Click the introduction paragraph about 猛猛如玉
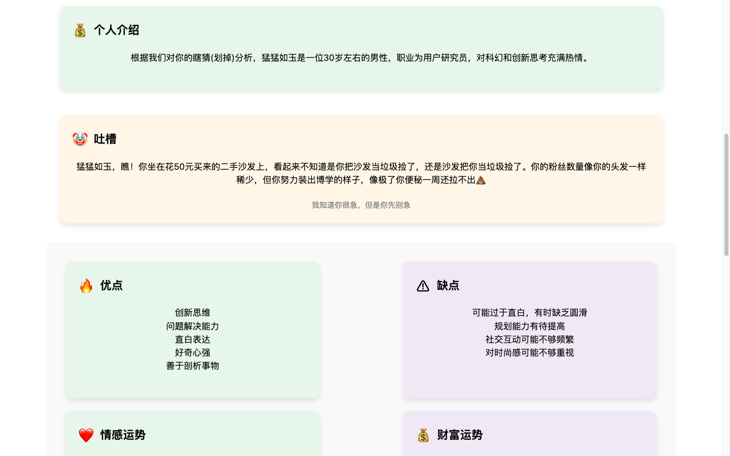 click(360, 58)
